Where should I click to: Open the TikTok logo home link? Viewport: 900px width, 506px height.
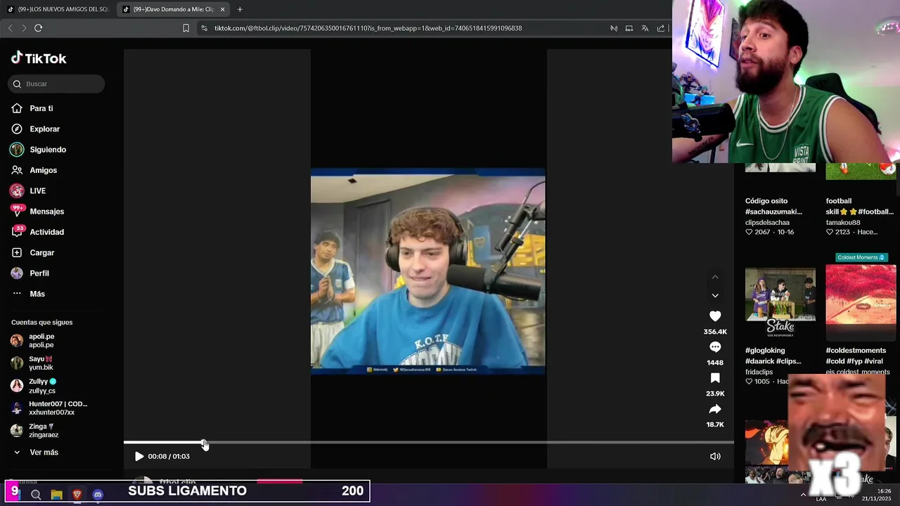[x=39, y=58]
